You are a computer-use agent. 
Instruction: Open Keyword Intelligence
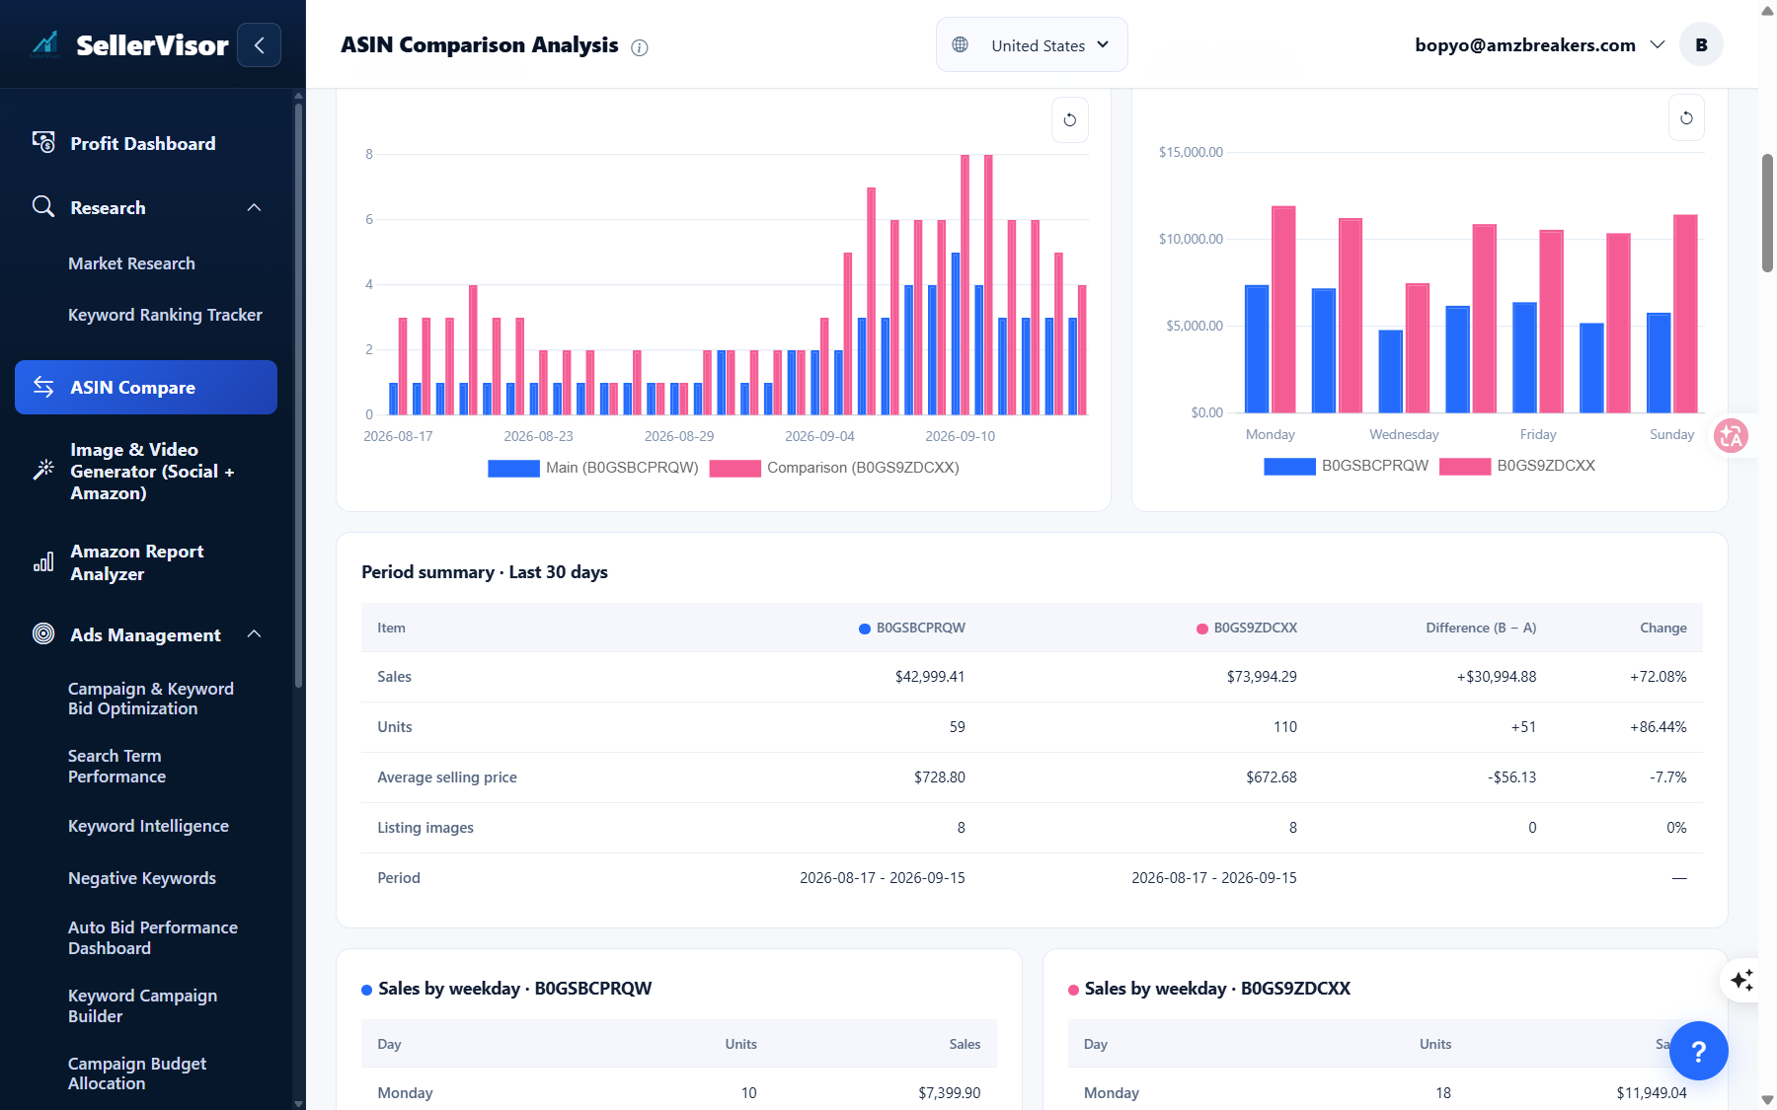[x=148, y=826]
